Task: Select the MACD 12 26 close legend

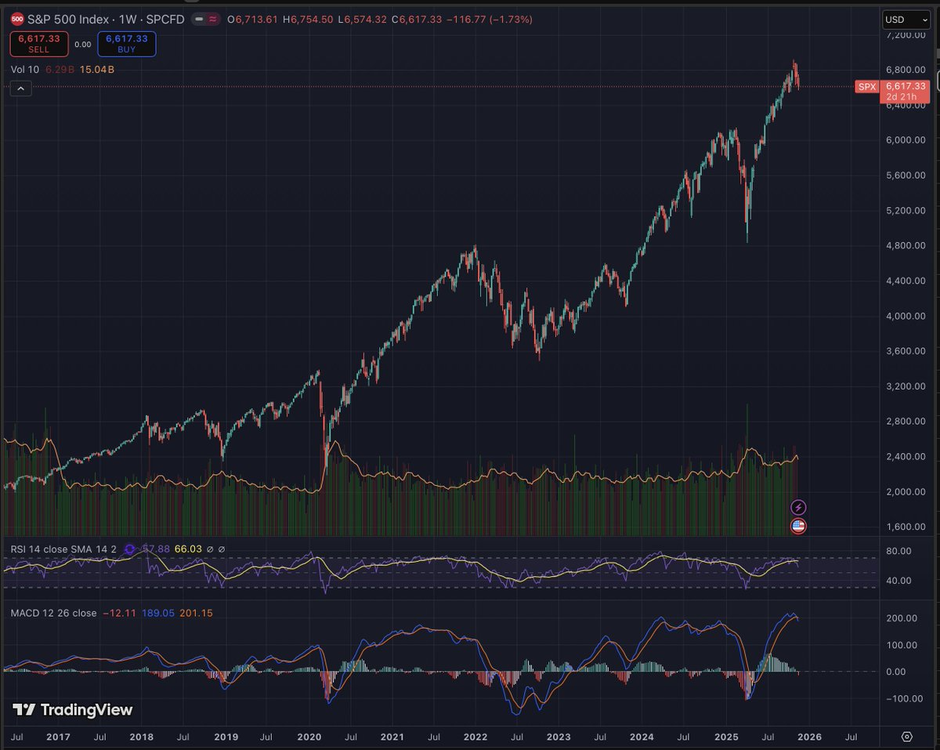Action: point(54,613)
